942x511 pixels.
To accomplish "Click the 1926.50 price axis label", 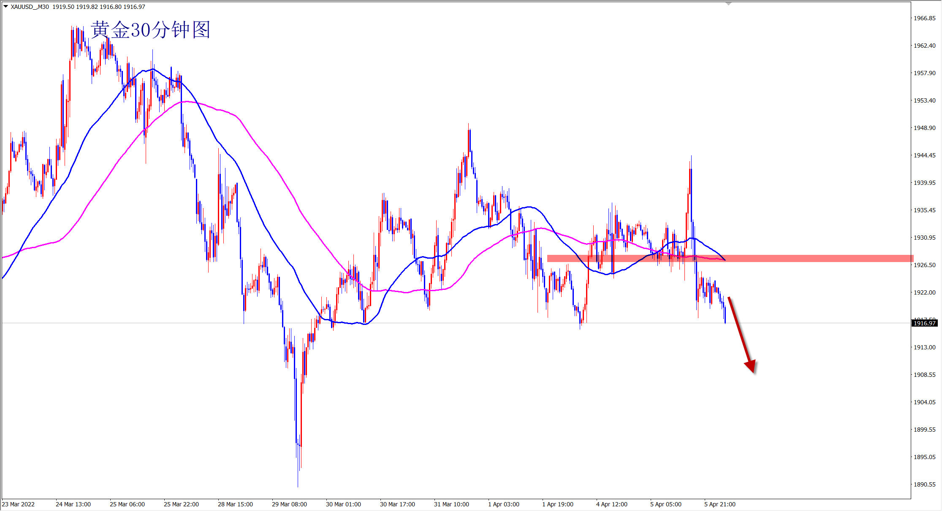I will tap(924, 265).
